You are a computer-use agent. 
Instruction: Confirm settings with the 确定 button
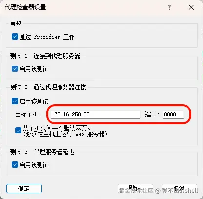24,189
